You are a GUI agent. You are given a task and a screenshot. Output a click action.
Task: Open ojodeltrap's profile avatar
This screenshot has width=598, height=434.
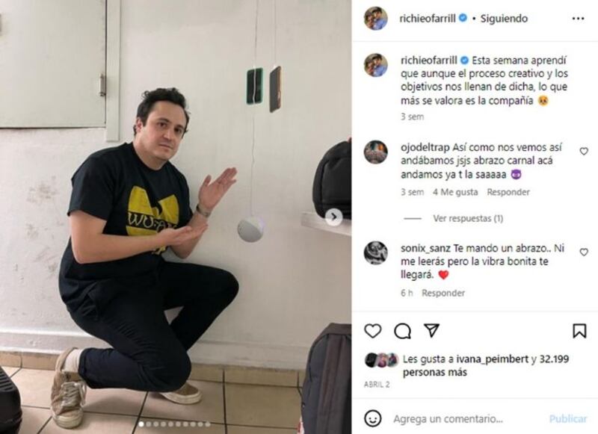376,152
